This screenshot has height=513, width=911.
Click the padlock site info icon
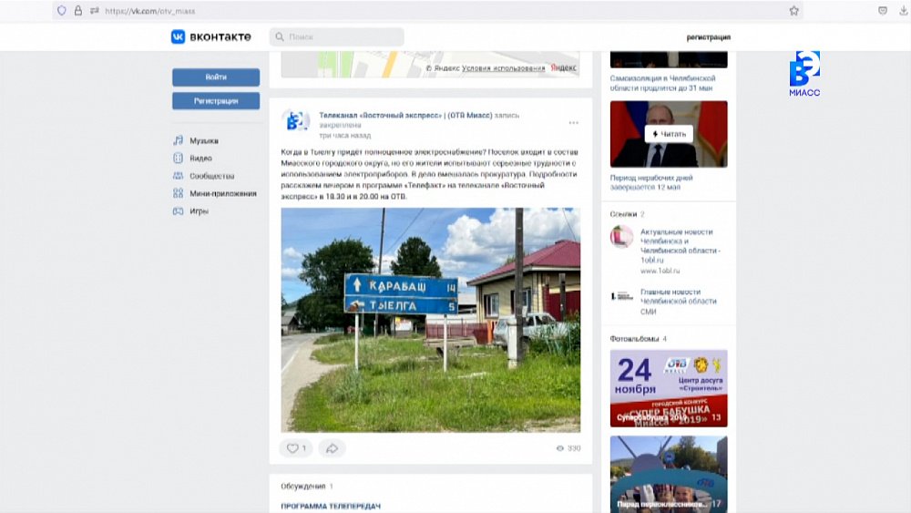click(77, 10)
